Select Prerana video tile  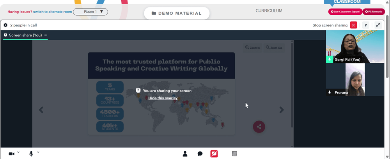pos(355,79)
